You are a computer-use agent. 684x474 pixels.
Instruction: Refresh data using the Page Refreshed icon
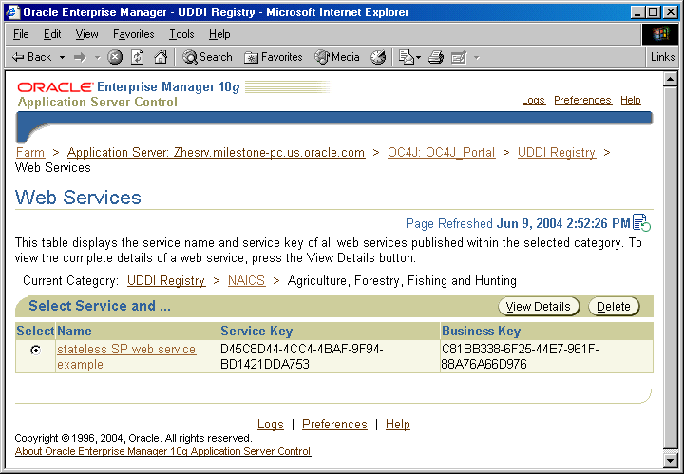pos(641,223)
